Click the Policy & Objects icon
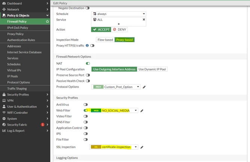Viewport: 250px width, 162px height. click(4, 15)
